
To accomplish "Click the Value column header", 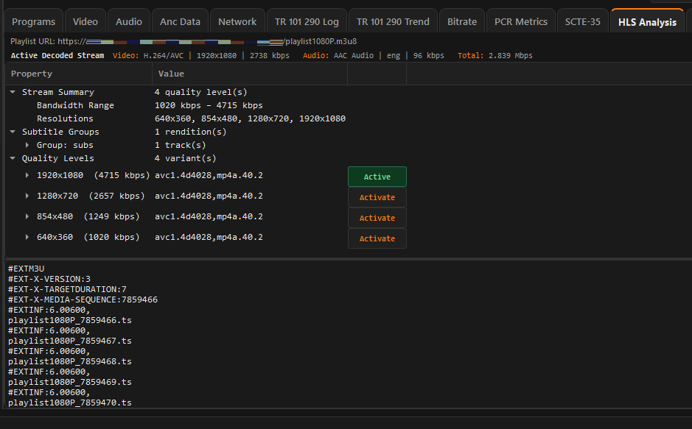I will pos(171,74).
